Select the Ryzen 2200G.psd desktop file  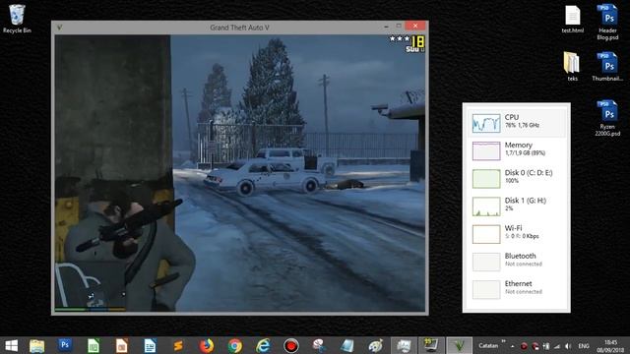pyautogui.click(x=607, y=118)
